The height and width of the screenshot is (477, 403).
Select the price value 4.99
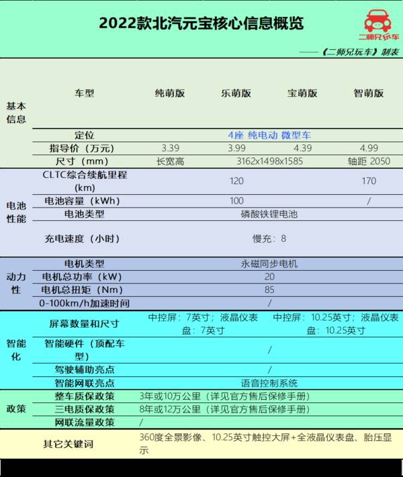click(369, 148)
